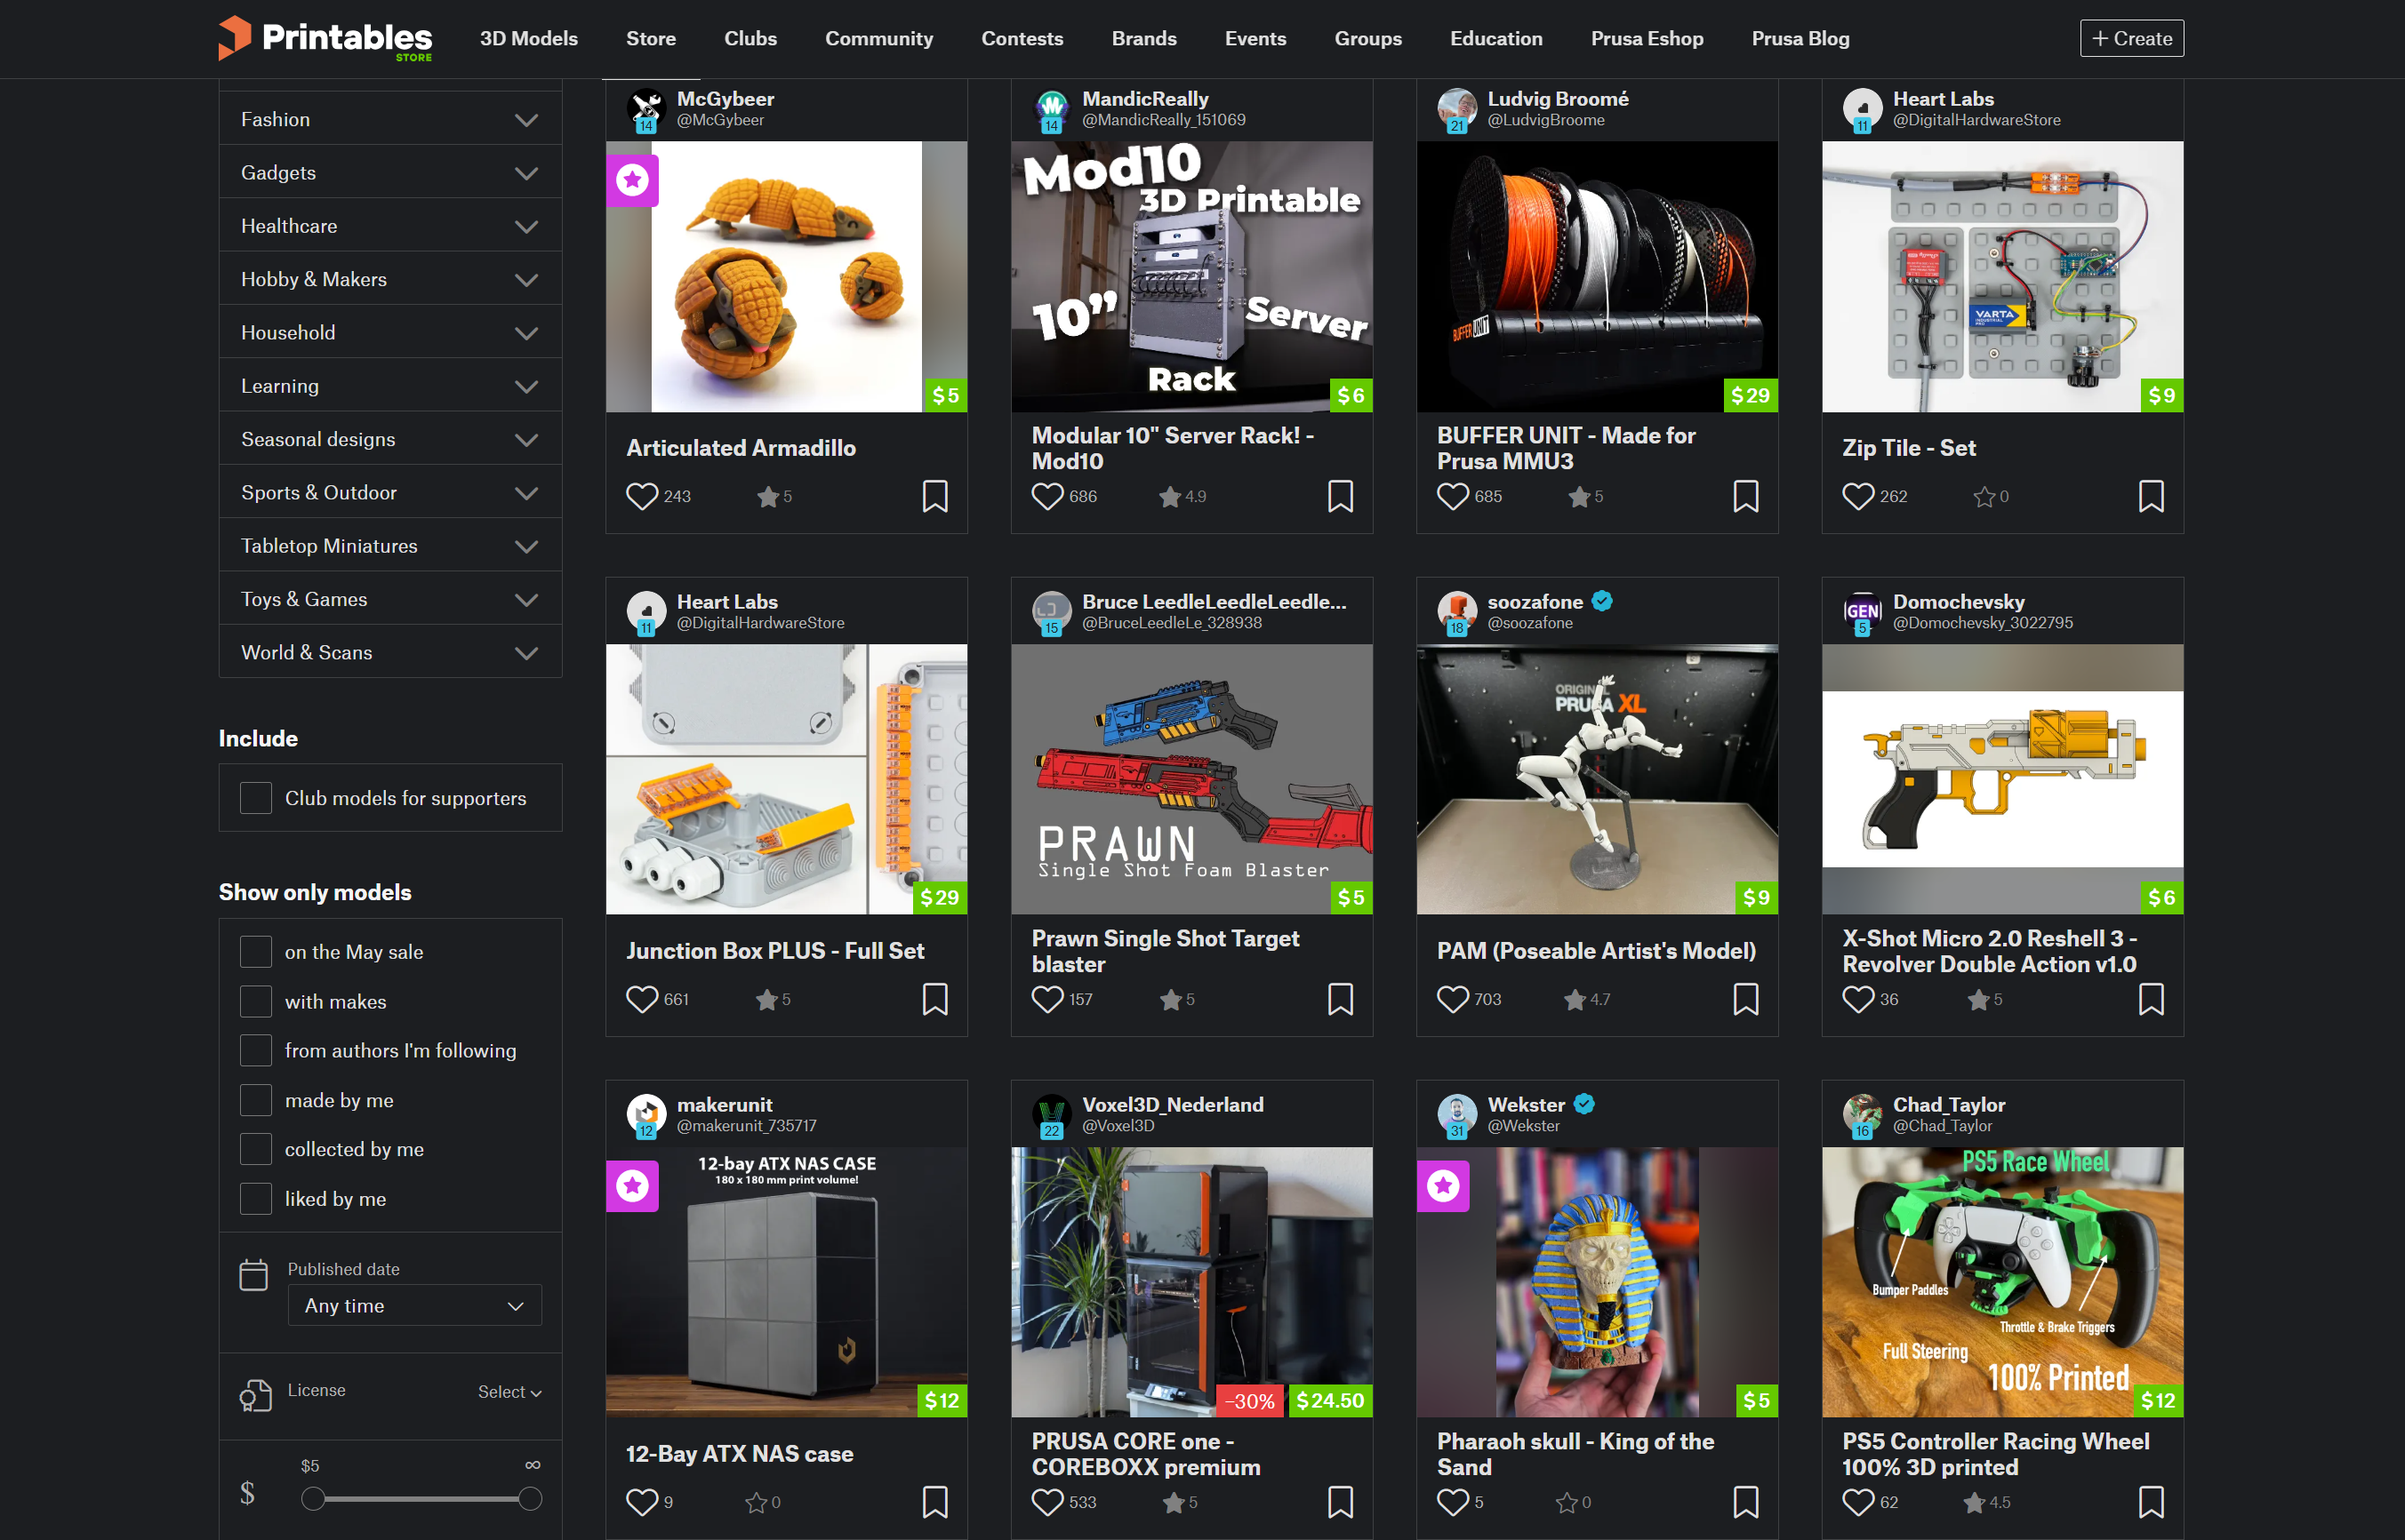
Task: Click the Printables logo
Action: point(325,38)
